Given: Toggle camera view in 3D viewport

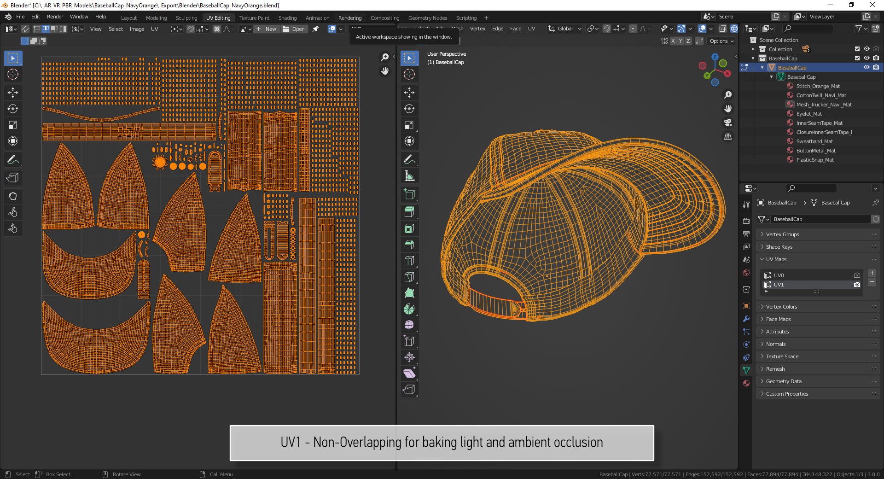Looking at the screenshot, I should point(728,123).
